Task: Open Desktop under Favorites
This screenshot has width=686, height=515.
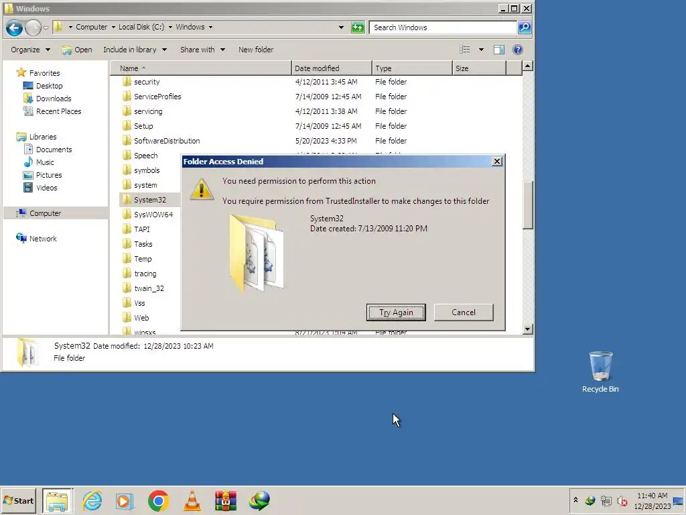Action: click(49, 86)
